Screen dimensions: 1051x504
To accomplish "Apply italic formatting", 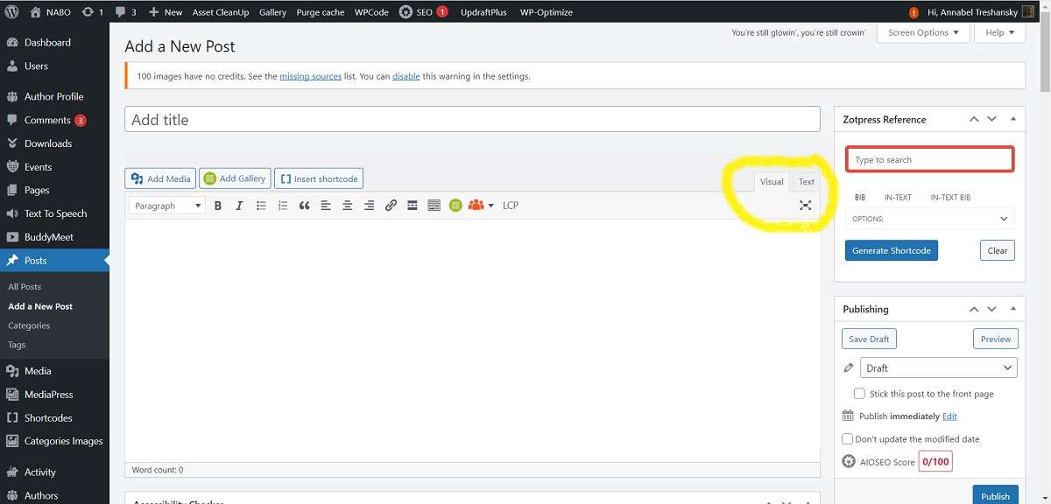I will [239, 206].
